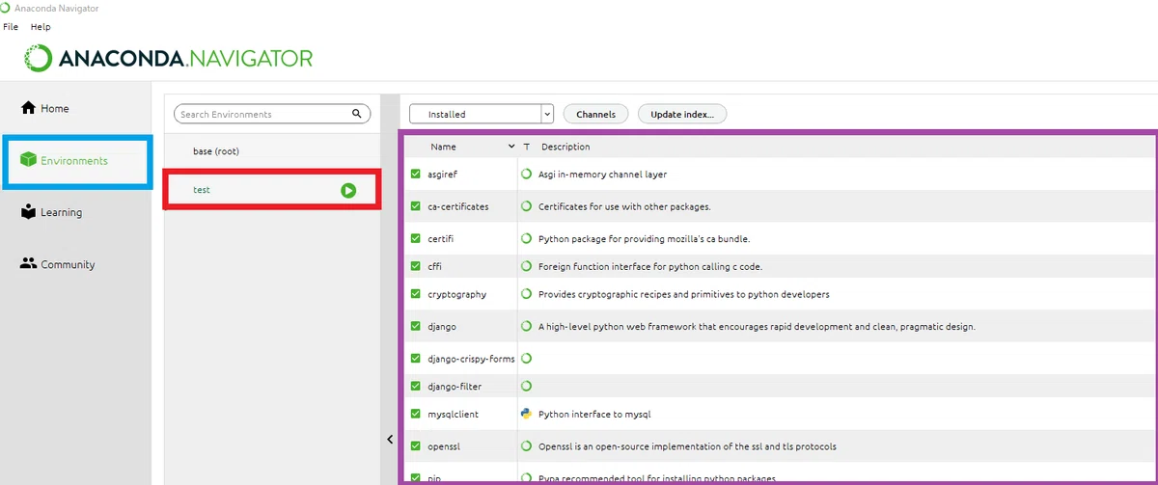Viewport: 1158px width, 485px height.
Task: Toggle the django package checkbox
Action: tap(416, 327)
